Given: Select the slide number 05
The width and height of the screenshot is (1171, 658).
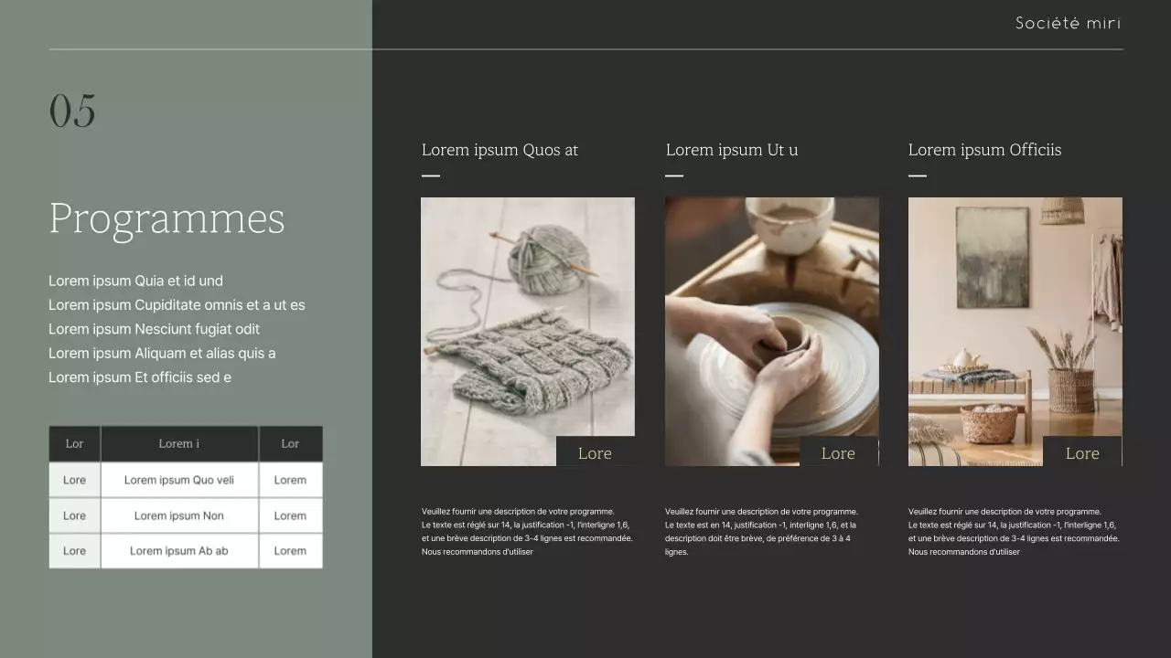Looking at the screenshot, I should pyautogui.click(x=72, y=111).
